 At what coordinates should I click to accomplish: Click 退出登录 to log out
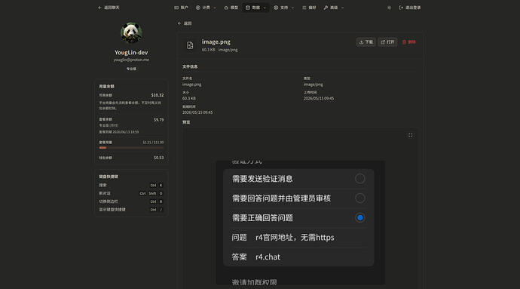pos(410,8)
